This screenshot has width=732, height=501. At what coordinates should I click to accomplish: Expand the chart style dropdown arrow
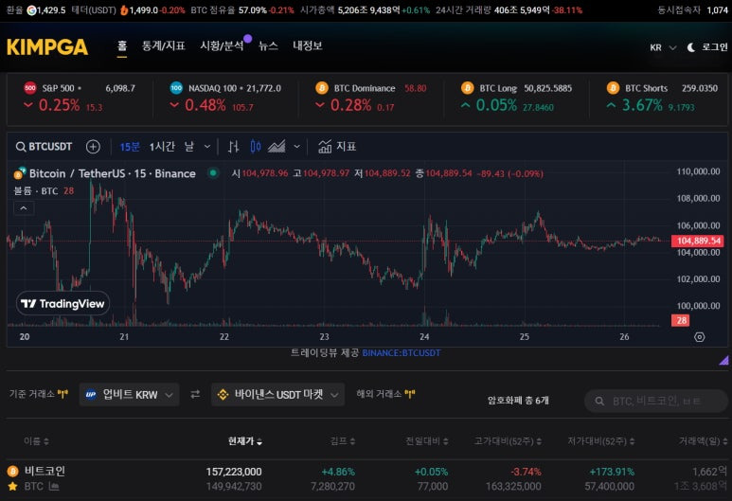click(297, 147)
